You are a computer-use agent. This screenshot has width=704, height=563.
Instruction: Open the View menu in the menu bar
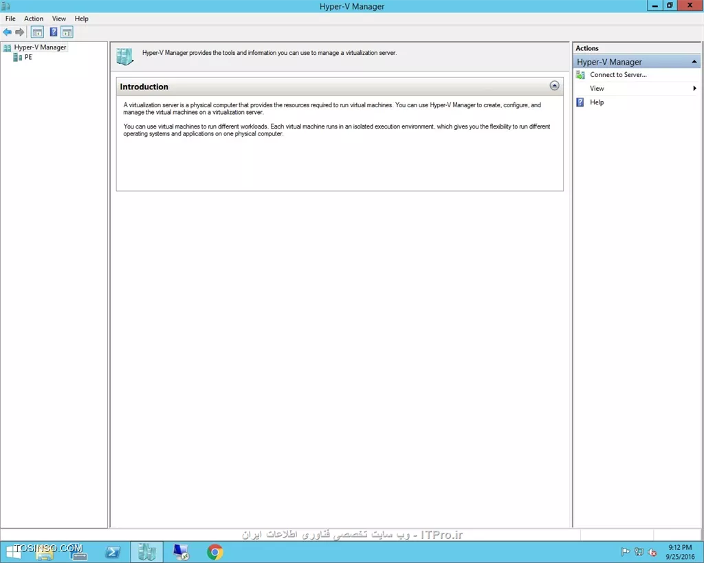coord(59,19)
